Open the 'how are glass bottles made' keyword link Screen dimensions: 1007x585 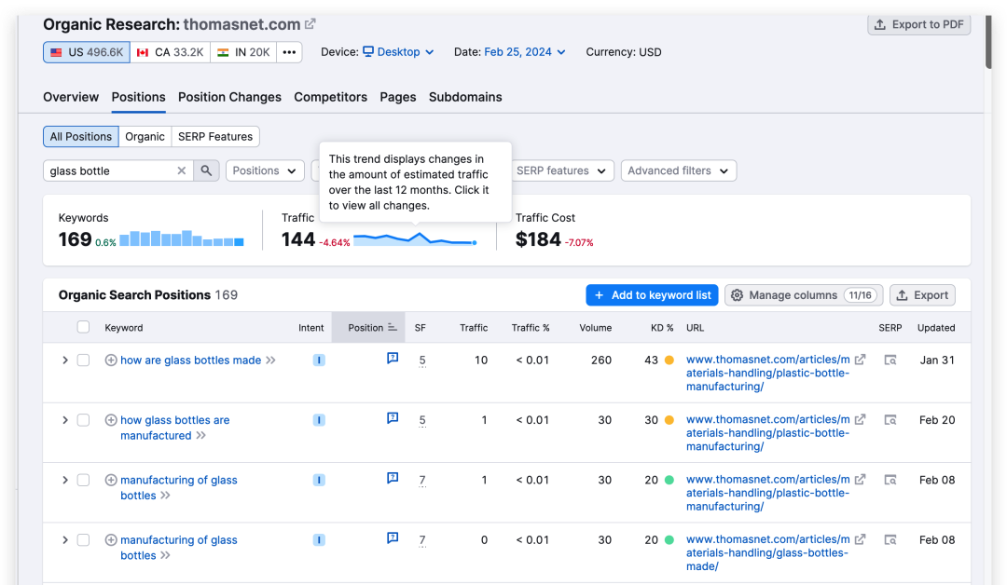pyautogui.click(x=191, y=361)
